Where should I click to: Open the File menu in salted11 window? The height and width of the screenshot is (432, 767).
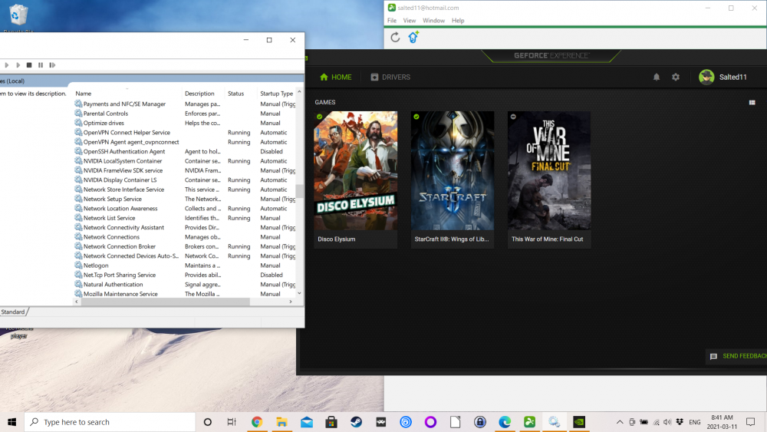tap(392, 21)
